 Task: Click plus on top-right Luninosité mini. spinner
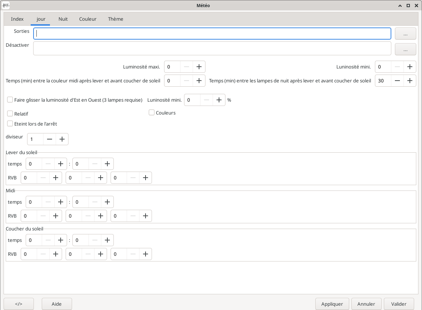pyautogui.click(x=410, y=67)
